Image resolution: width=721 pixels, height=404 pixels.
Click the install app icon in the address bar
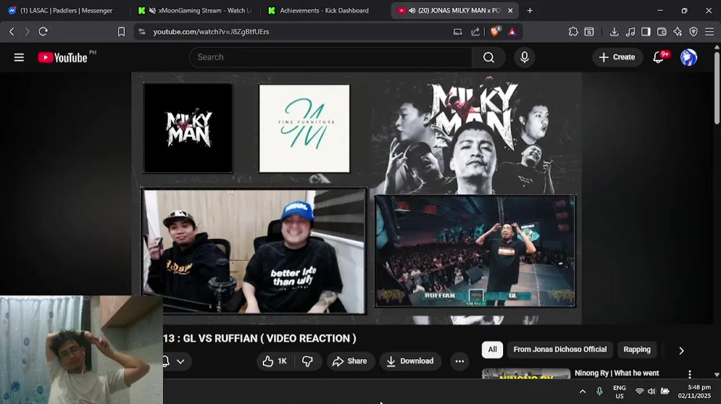coord(458,31)
